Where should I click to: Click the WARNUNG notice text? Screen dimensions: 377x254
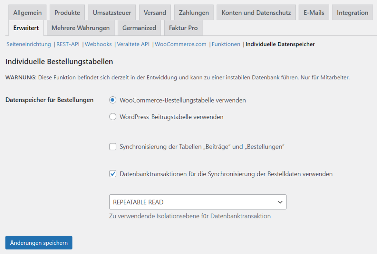click(x=177, y=78)
